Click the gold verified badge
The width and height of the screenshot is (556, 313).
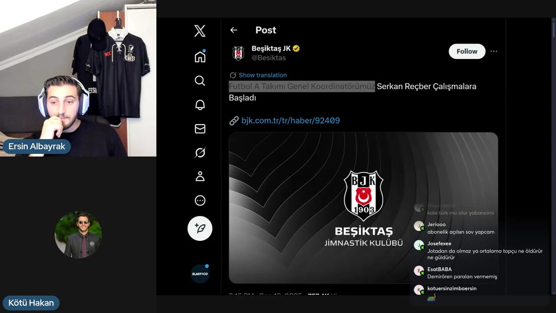click(x=296, y=49)
